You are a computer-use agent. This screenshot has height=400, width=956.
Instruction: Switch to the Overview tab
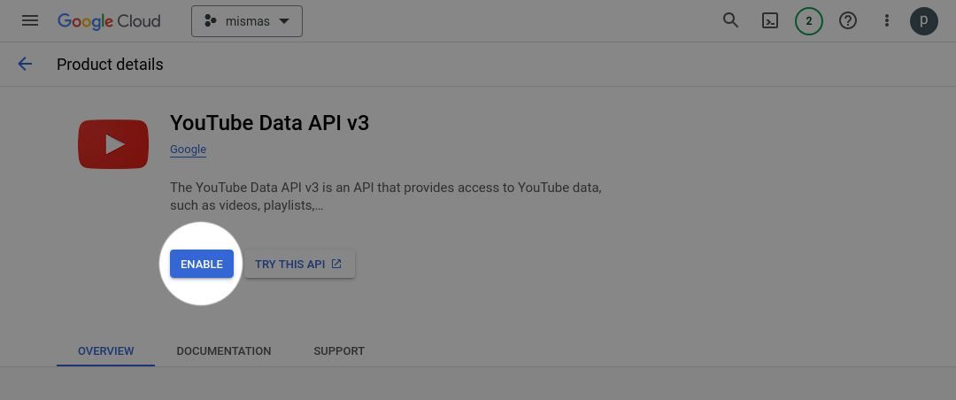[x=106, y=351]
